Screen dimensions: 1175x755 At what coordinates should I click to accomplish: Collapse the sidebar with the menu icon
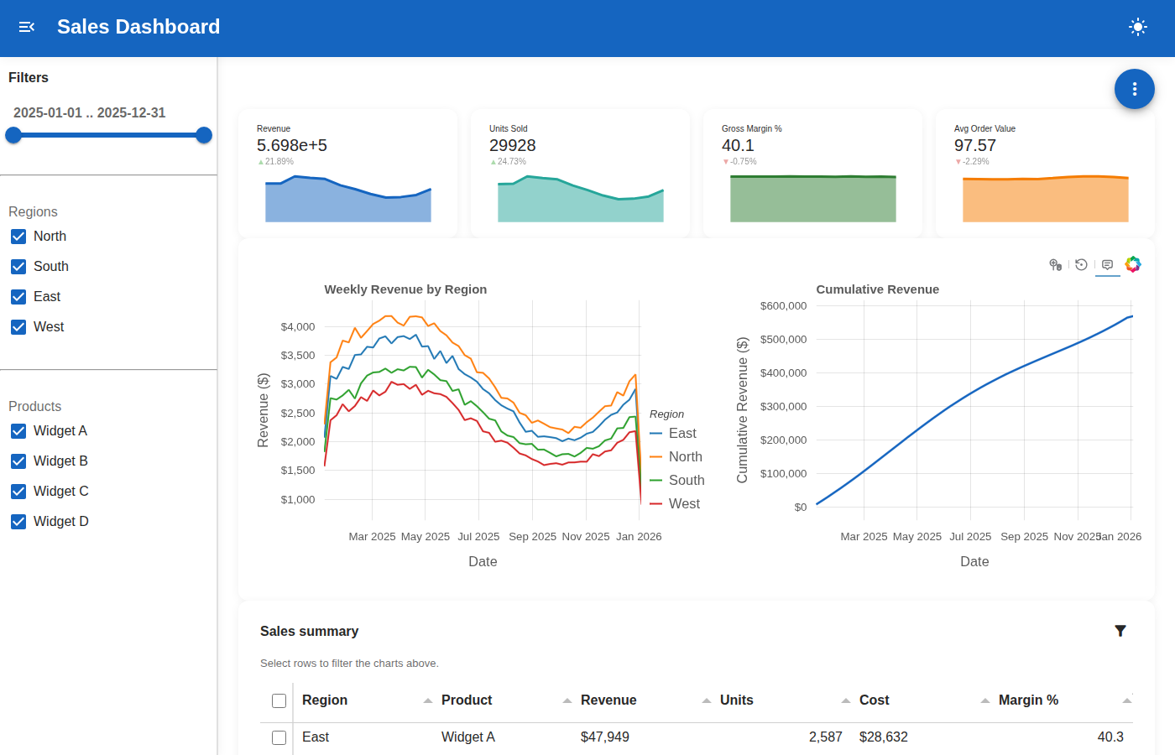click(27, 27)
